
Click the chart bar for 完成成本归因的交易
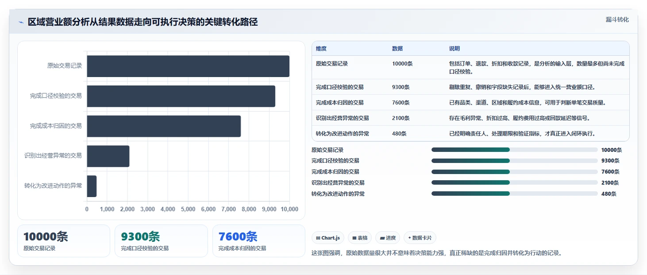tap(164, 126)
